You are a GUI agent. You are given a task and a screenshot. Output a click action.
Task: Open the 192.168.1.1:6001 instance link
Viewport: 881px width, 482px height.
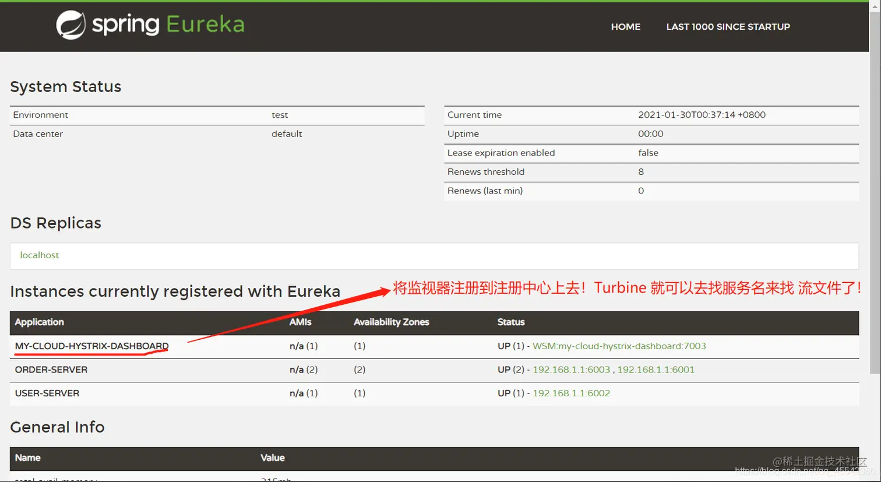coord(656,370)
